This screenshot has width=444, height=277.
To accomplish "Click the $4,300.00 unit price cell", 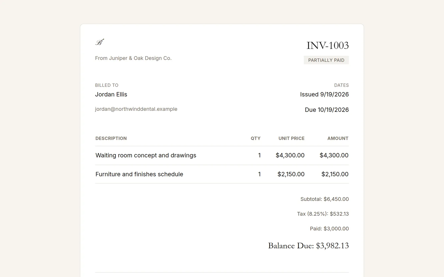I will tap(290, 155).
